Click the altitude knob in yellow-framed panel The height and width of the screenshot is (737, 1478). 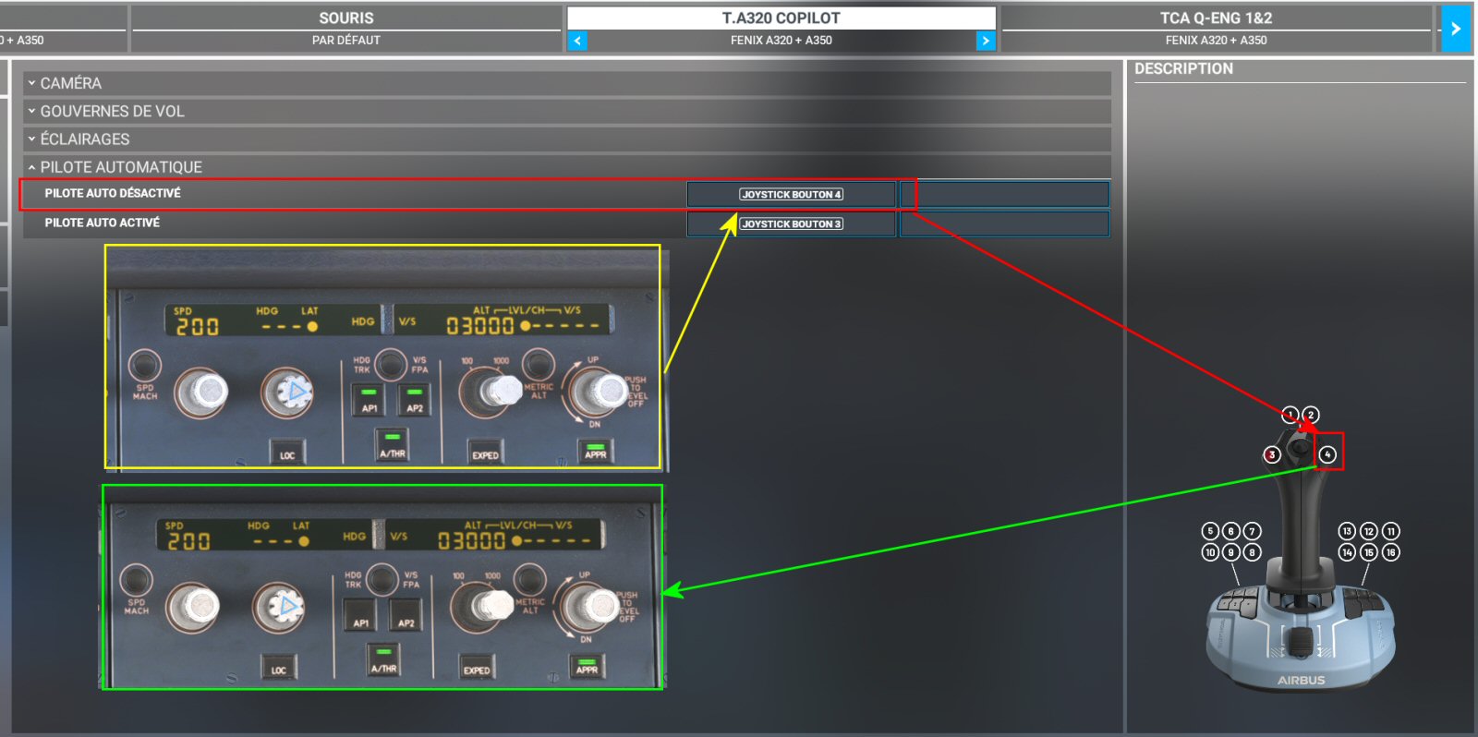point(492,390)
